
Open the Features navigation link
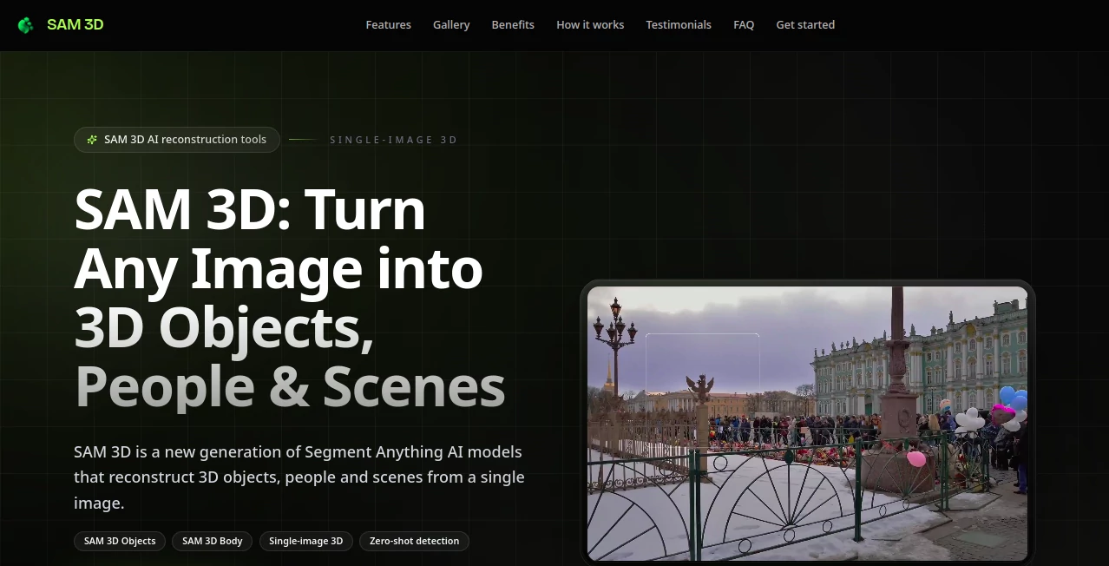(388, 24)
